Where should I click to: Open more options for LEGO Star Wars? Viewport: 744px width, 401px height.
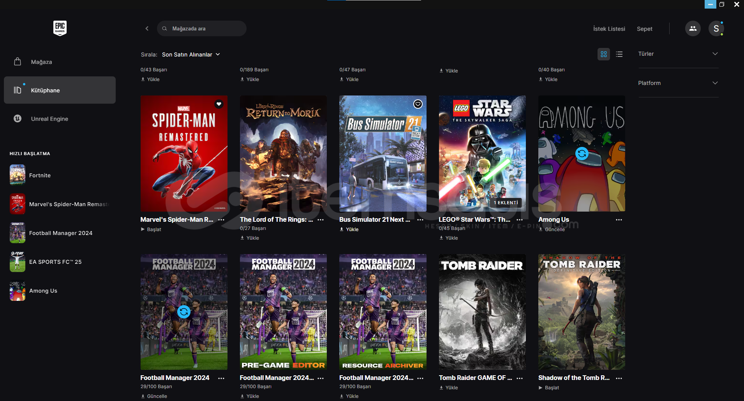[520, 220]
